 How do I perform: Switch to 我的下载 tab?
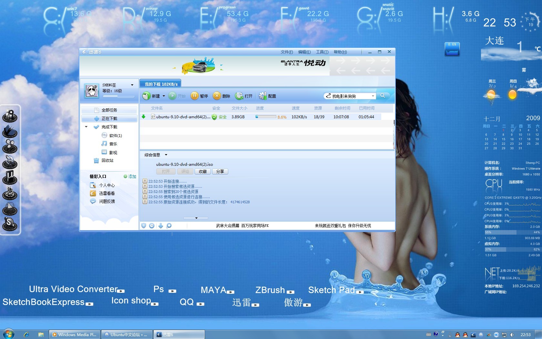click(x=161, y=84)
